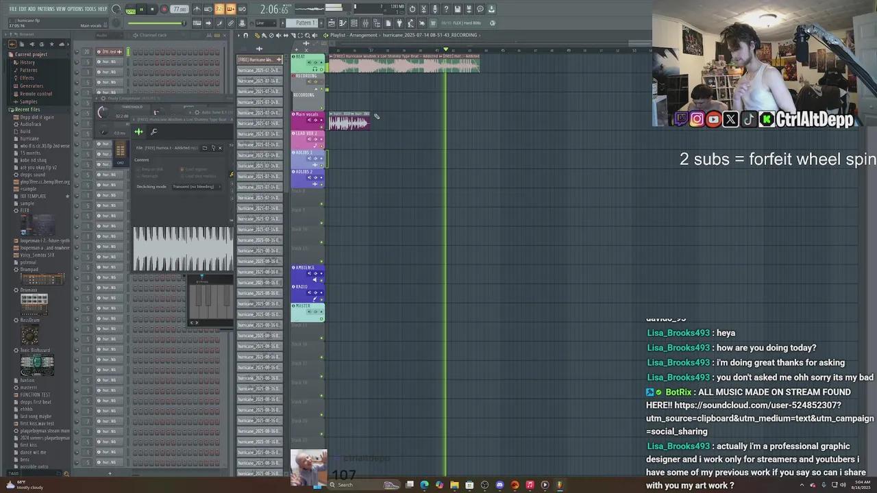Viewport: 877px width, 493px height.
Task: Click the Instagram icon in overlay
Action: click(697, 120)
